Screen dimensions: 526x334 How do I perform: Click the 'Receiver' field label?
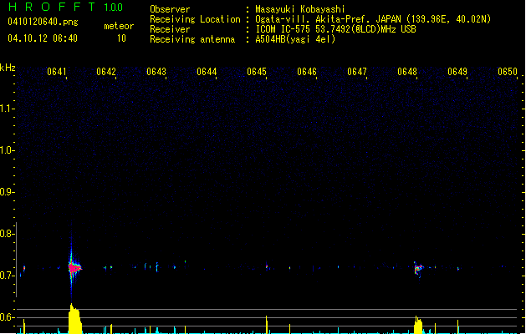[x=170, y=29]
